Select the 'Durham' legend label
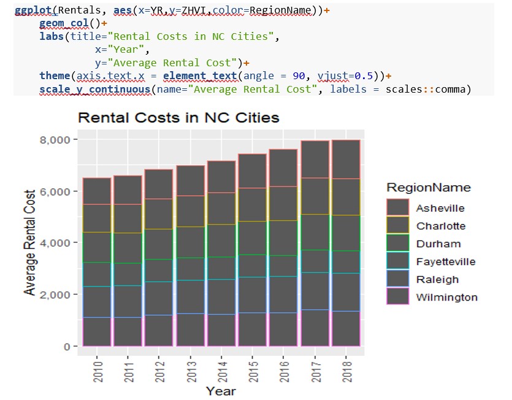 [x=438, y=244]
